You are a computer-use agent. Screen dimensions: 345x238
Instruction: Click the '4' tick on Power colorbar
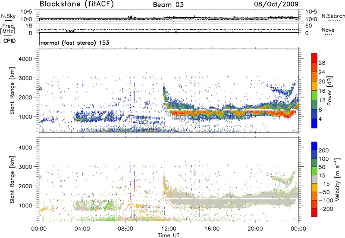tap(320, 119)
